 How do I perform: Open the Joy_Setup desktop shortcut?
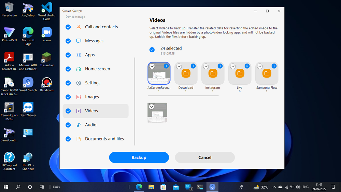(x=28, y=10)
